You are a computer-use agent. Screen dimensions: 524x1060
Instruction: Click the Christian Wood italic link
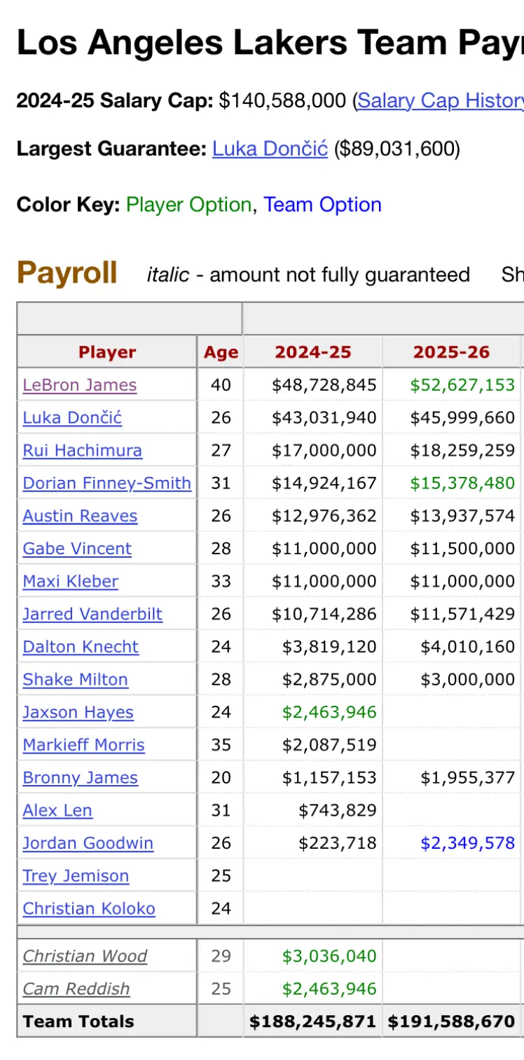[x=85, y=956]
